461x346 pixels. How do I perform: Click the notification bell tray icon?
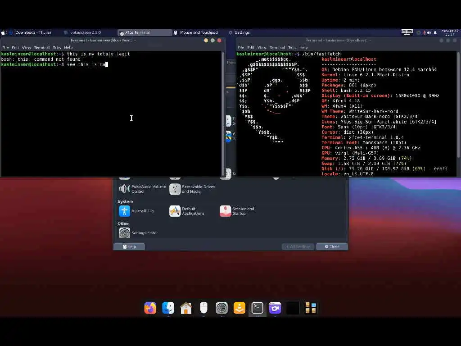(x=435, y=32)
